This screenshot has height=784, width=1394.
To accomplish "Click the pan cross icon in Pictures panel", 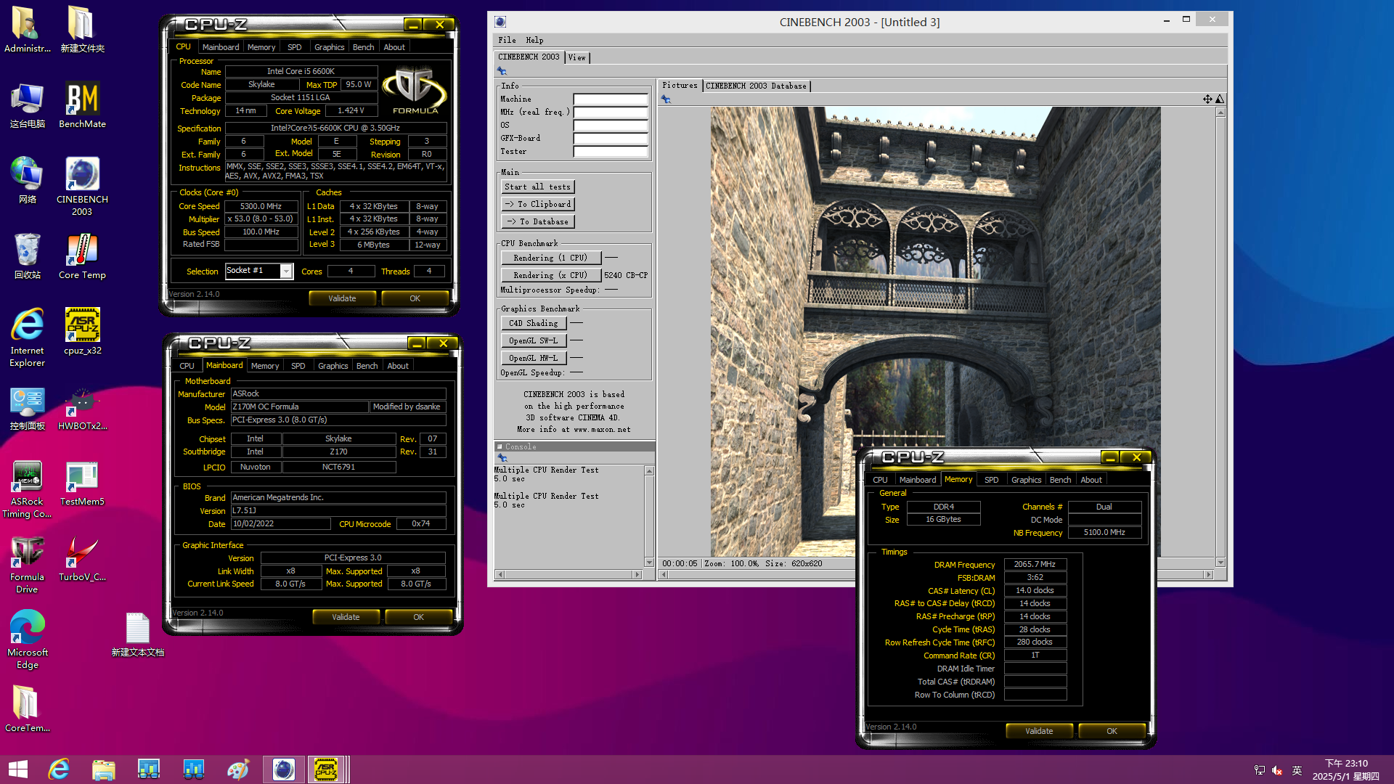I will [1207, 99].
